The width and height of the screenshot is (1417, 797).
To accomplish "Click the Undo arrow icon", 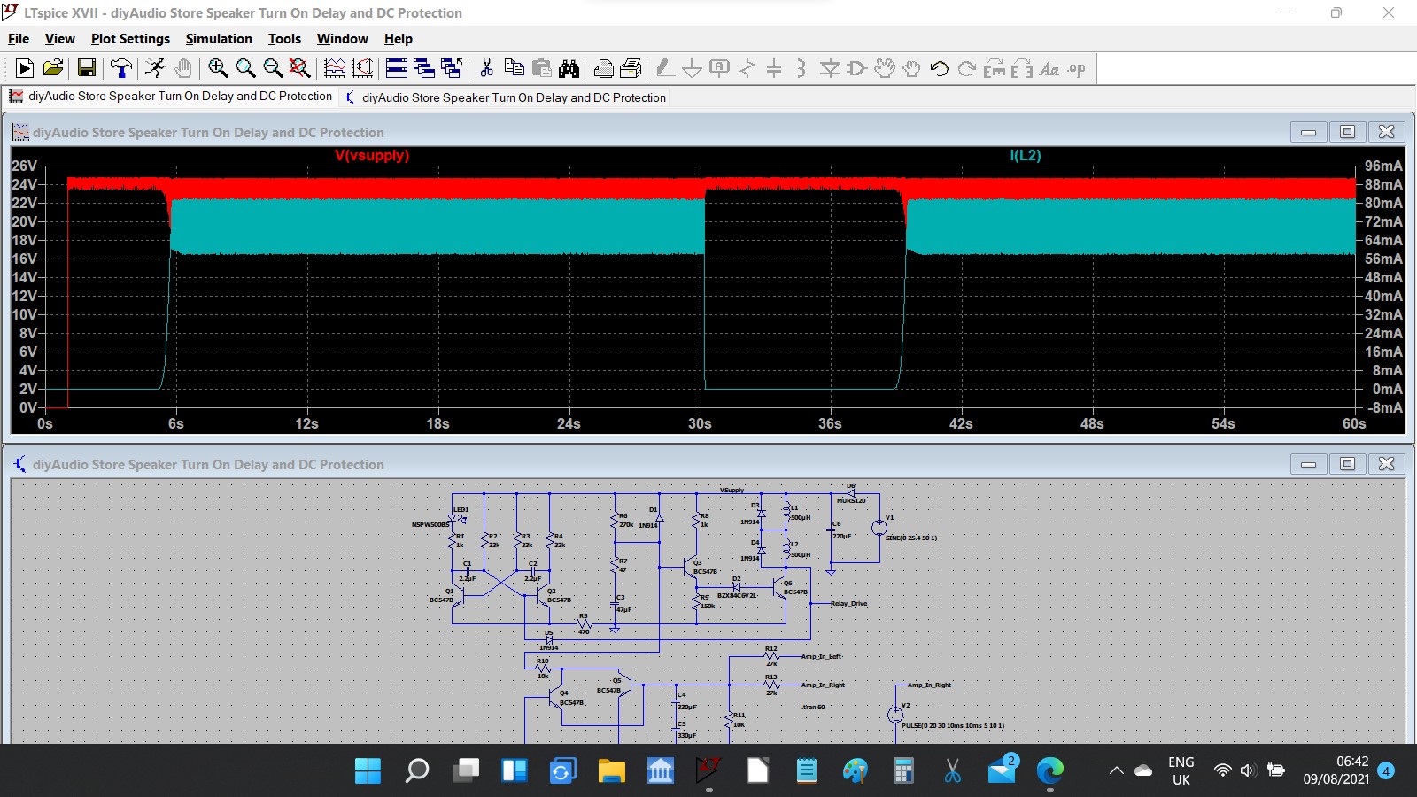I will 940,68.
